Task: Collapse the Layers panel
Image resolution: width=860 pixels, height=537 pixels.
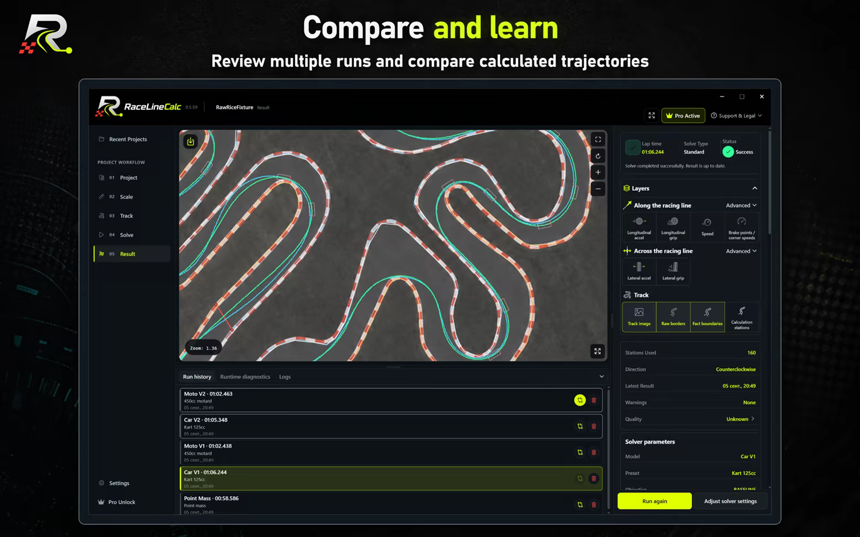Action: click(755, 189)
